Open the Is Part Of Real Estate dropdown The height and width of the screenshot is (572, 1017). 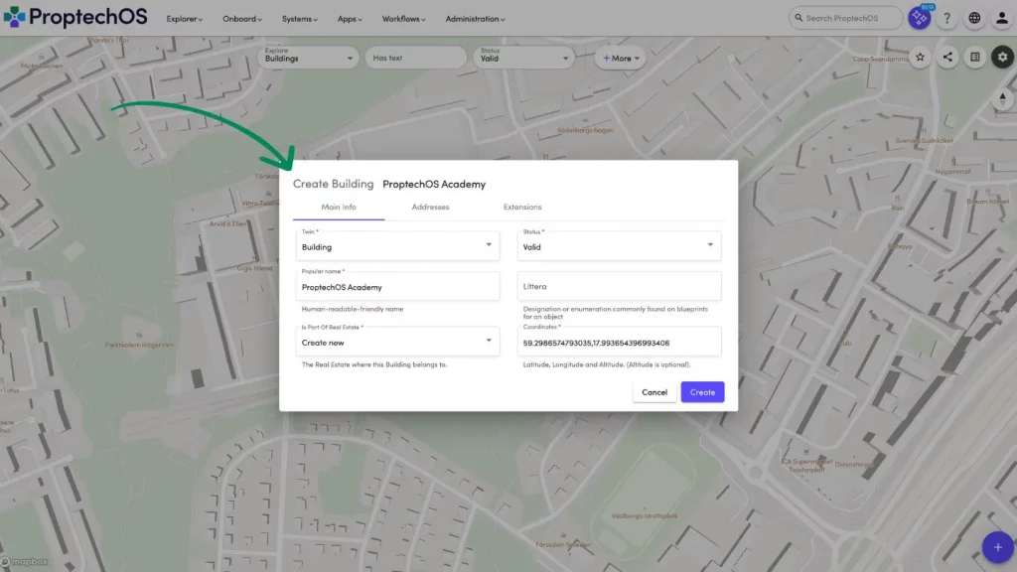(398, 342)
